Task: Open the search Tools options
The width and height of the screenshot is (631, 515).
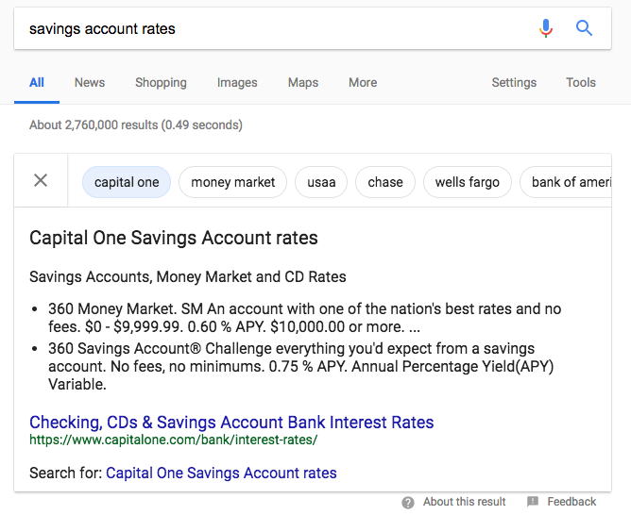Action: 581,82
